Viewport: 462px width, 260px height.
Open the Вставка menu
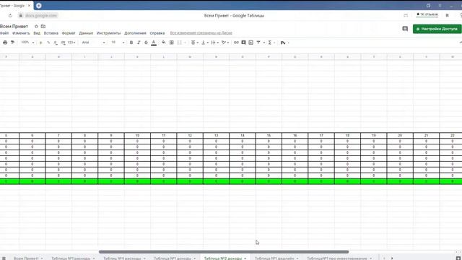point(51,33)
